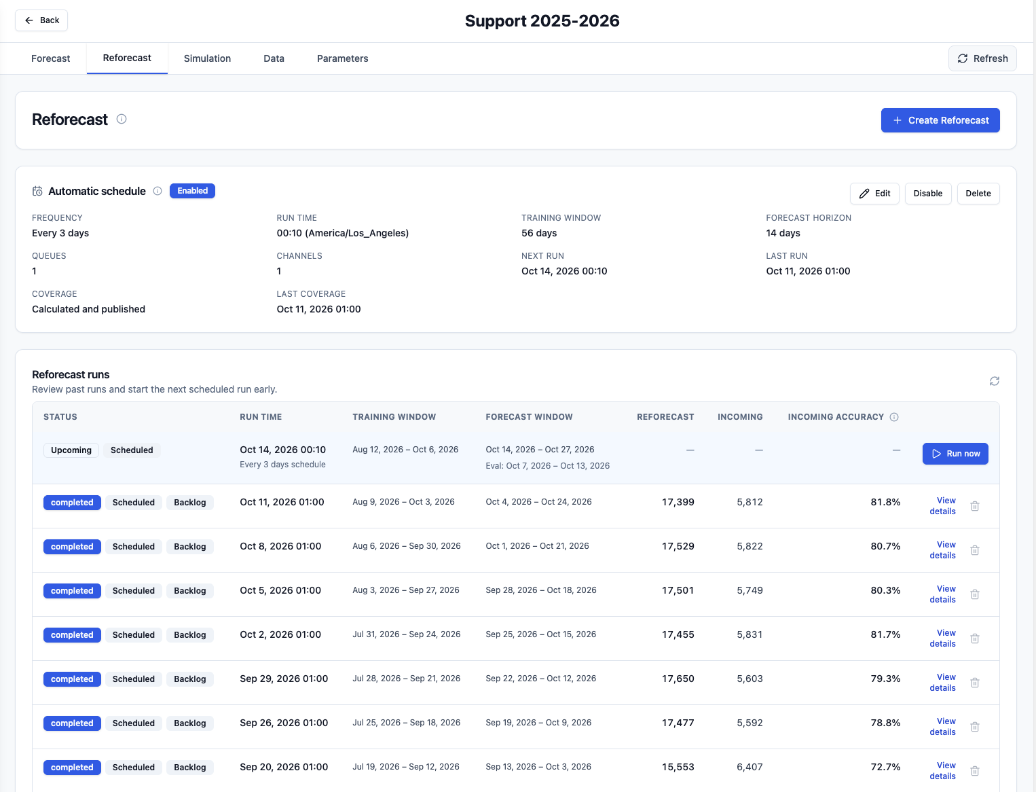1036x792 pixels.
Task: Run the upcoming reforecast now
Action: click(x=955, y=454)
